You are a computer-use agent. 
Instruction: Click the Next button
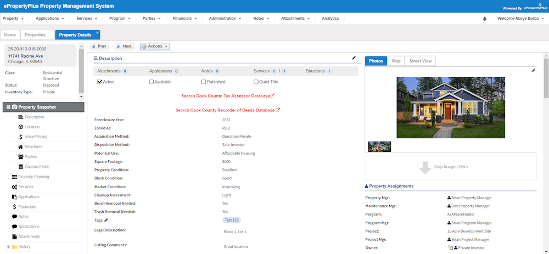click(124, 46)
